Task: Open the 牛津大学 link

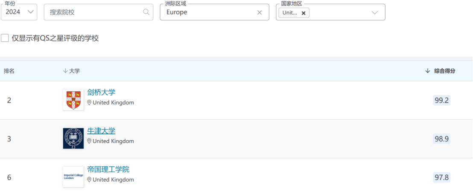Action: point(101,131)
